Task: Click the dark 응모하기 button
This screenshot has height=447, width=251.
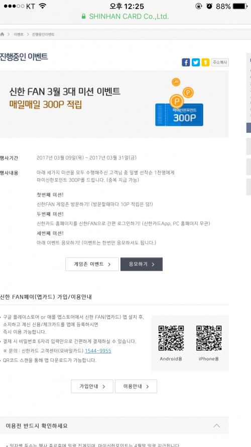Action: pos(142,264)
